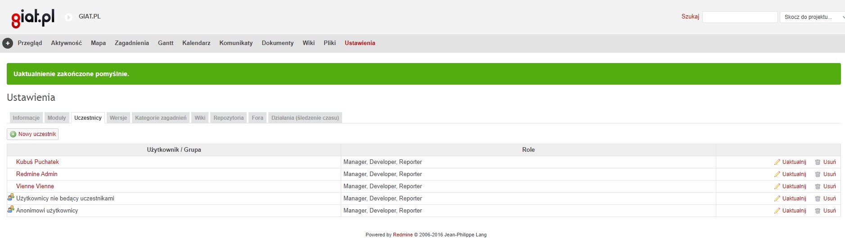Viewport: 845px width, 249px height.
Task: Switch to Kategorie zagadnień tab
Action: click(x=161, y=118)
